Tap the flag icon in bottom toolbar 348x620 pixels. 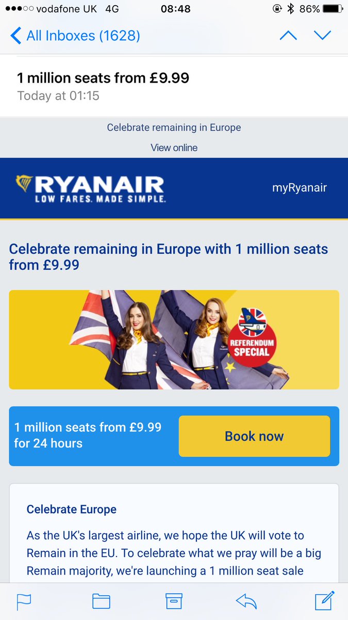coord(24,601)
